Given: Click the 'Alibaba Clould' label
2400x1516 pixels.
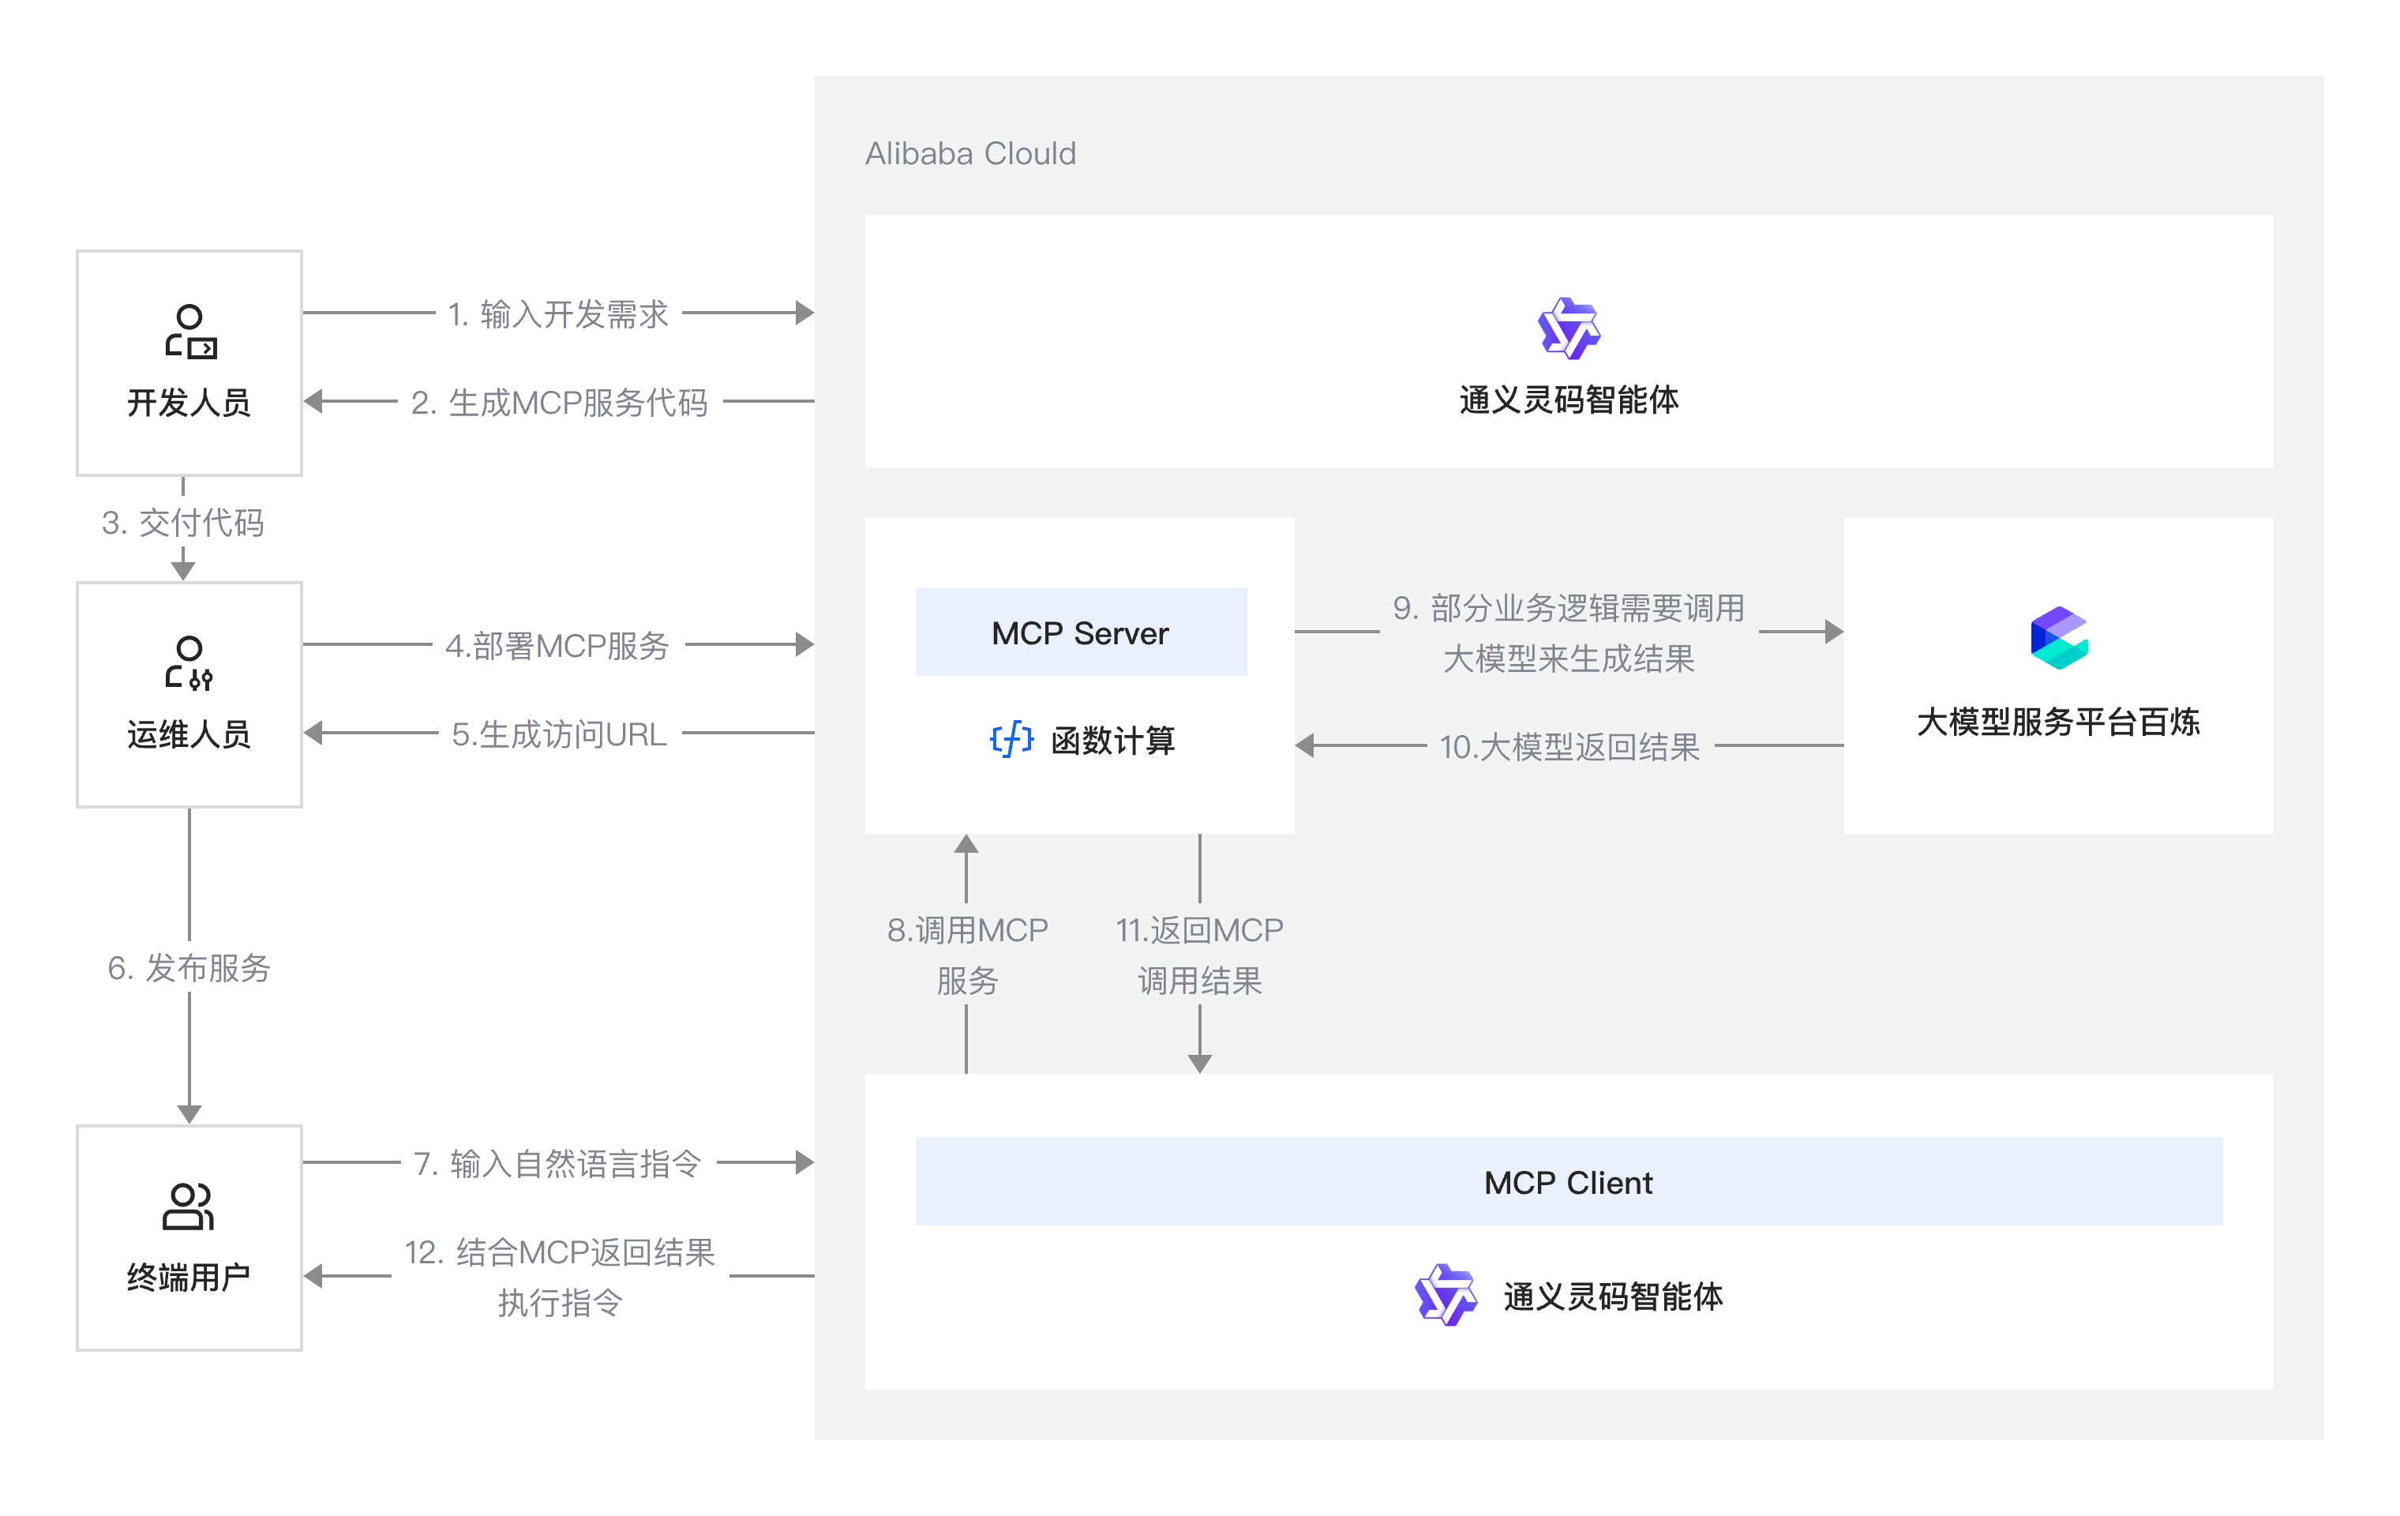Looking at the screenshot, I should point(969,153).
